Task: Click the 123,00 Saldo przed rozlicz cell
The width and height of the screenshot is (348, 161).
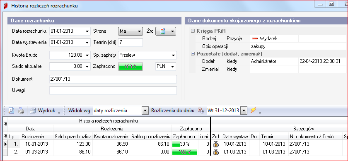Action: tap(73, 144)
